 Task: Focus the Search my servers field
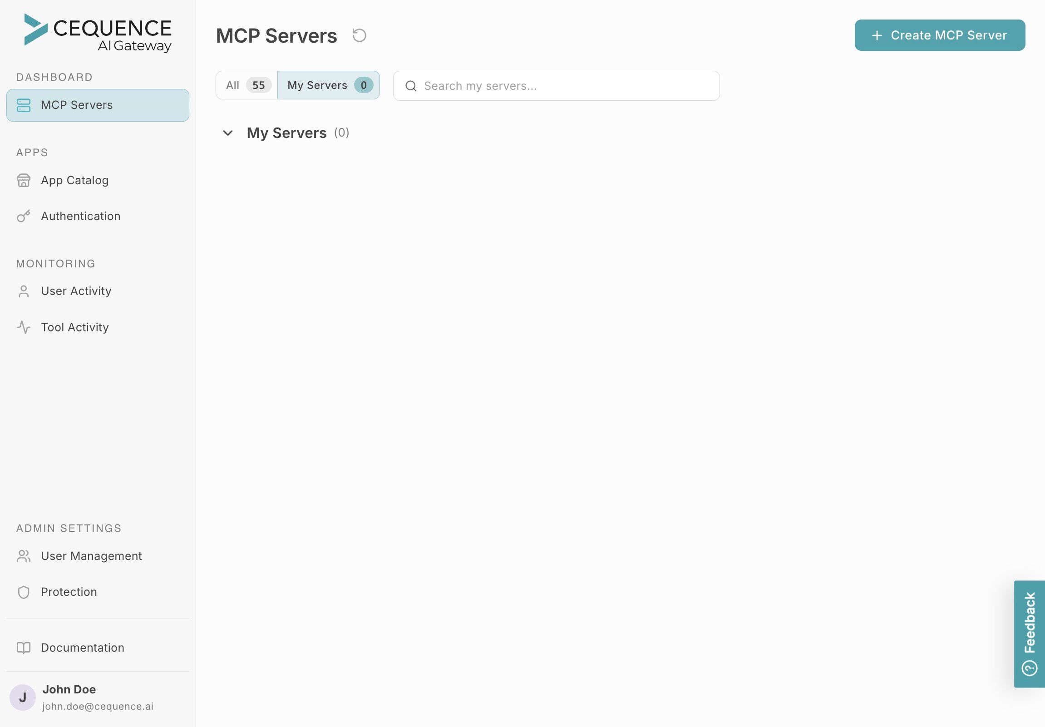click(x=564, y=86)
